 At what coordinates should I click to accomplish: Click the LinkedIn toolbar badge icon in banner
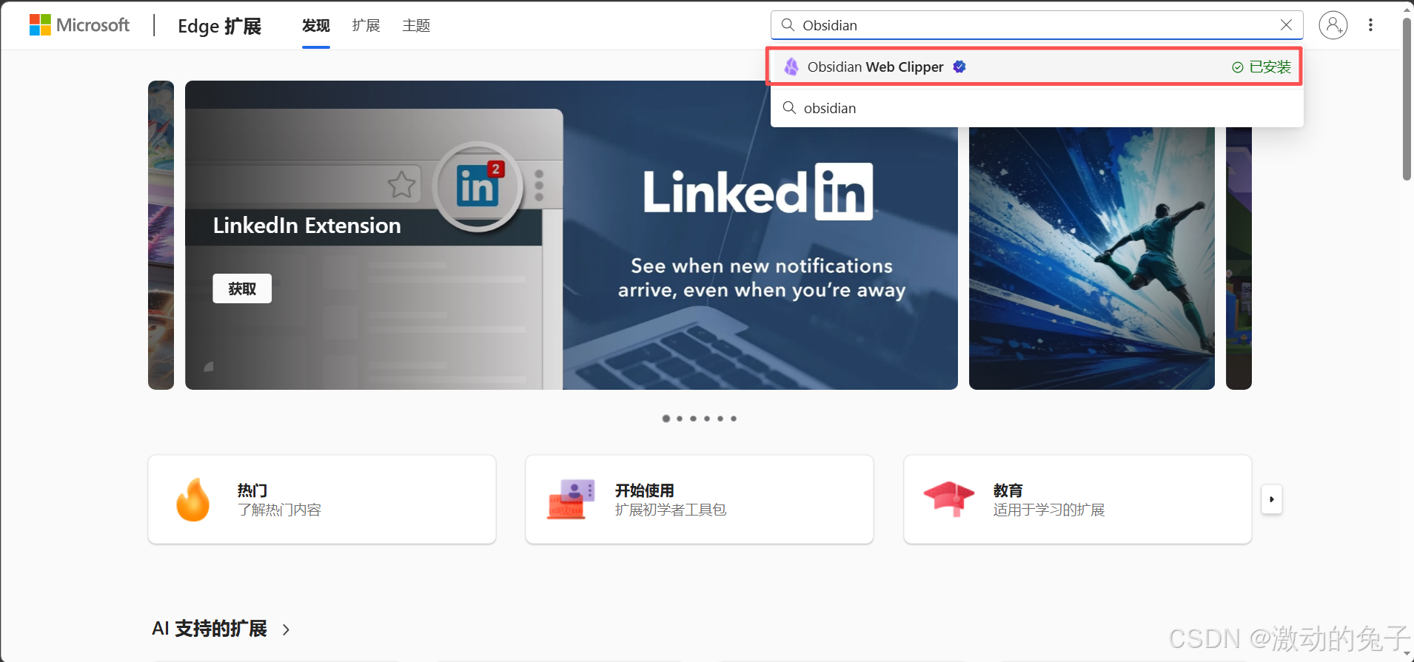[478, 186]
